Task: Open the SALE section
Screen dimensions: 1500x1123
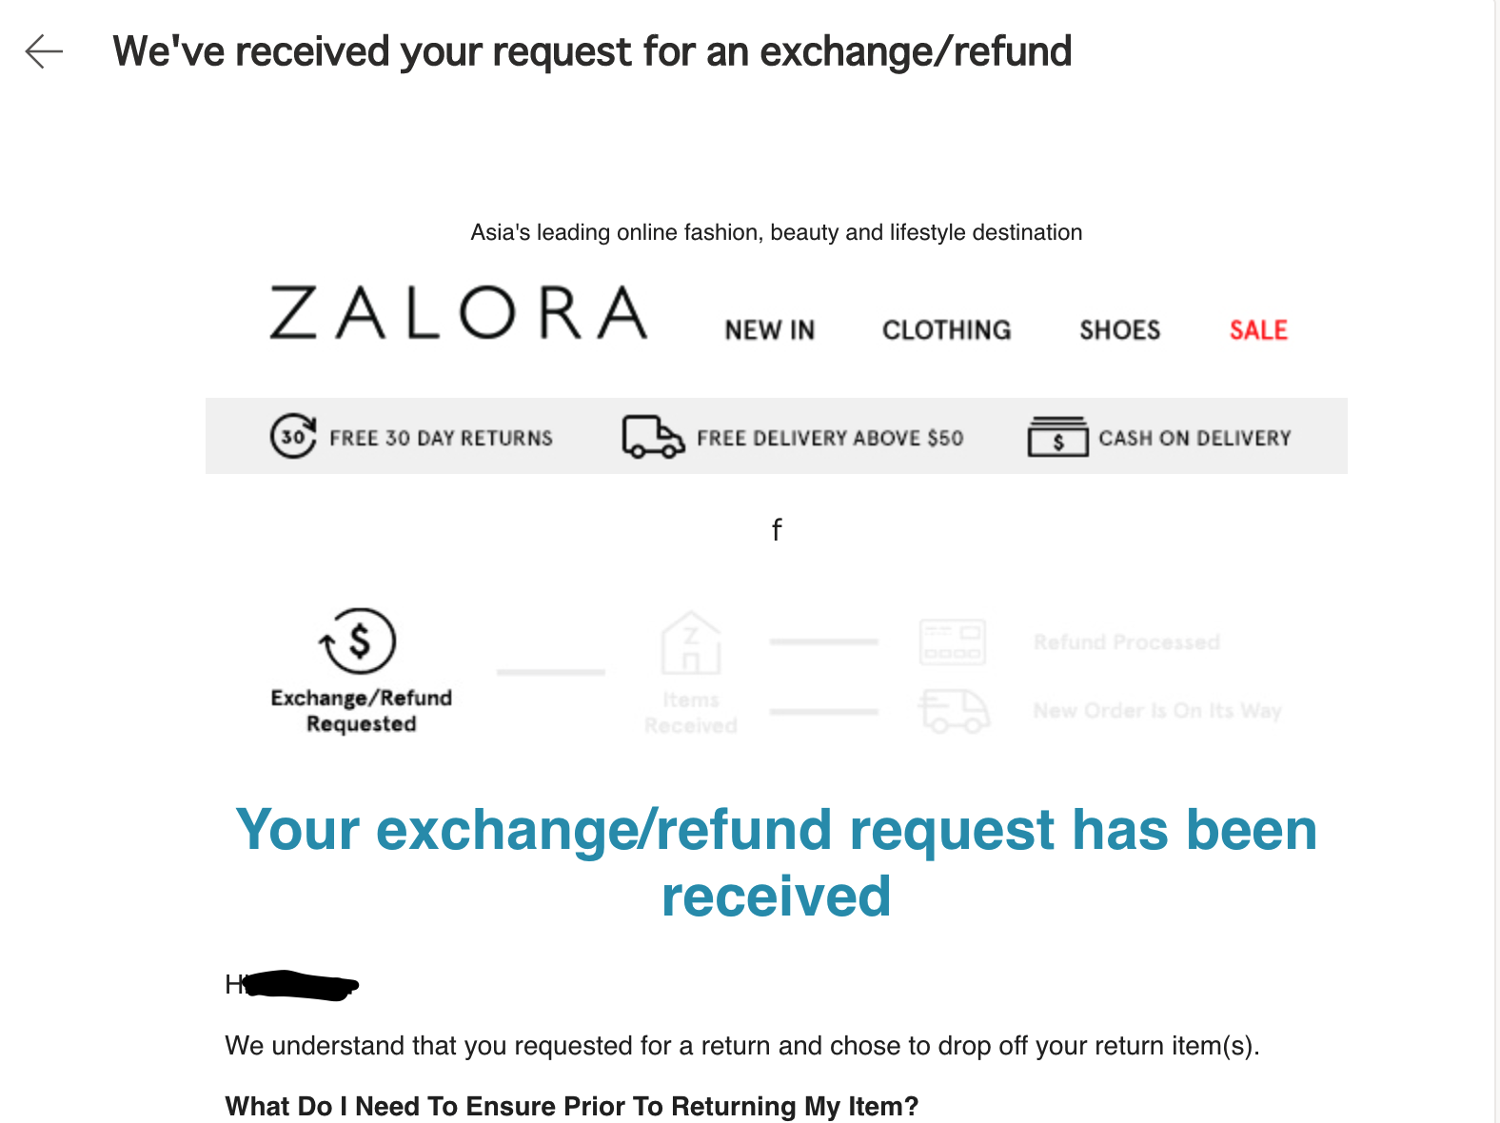Action: coord(1258,330)
